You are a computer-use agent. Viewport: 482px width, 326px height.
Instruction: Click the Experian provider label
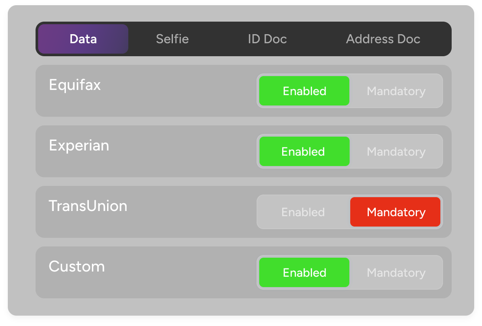pyautogui.click(x=79, y=145)
